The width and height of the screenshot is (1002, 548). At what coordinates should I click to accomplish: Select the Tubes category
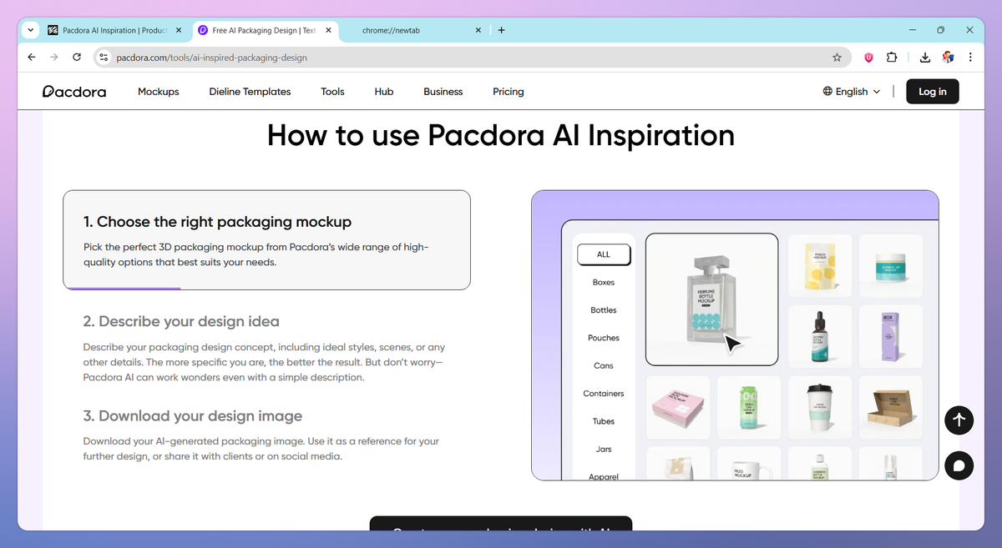[604, 421]
